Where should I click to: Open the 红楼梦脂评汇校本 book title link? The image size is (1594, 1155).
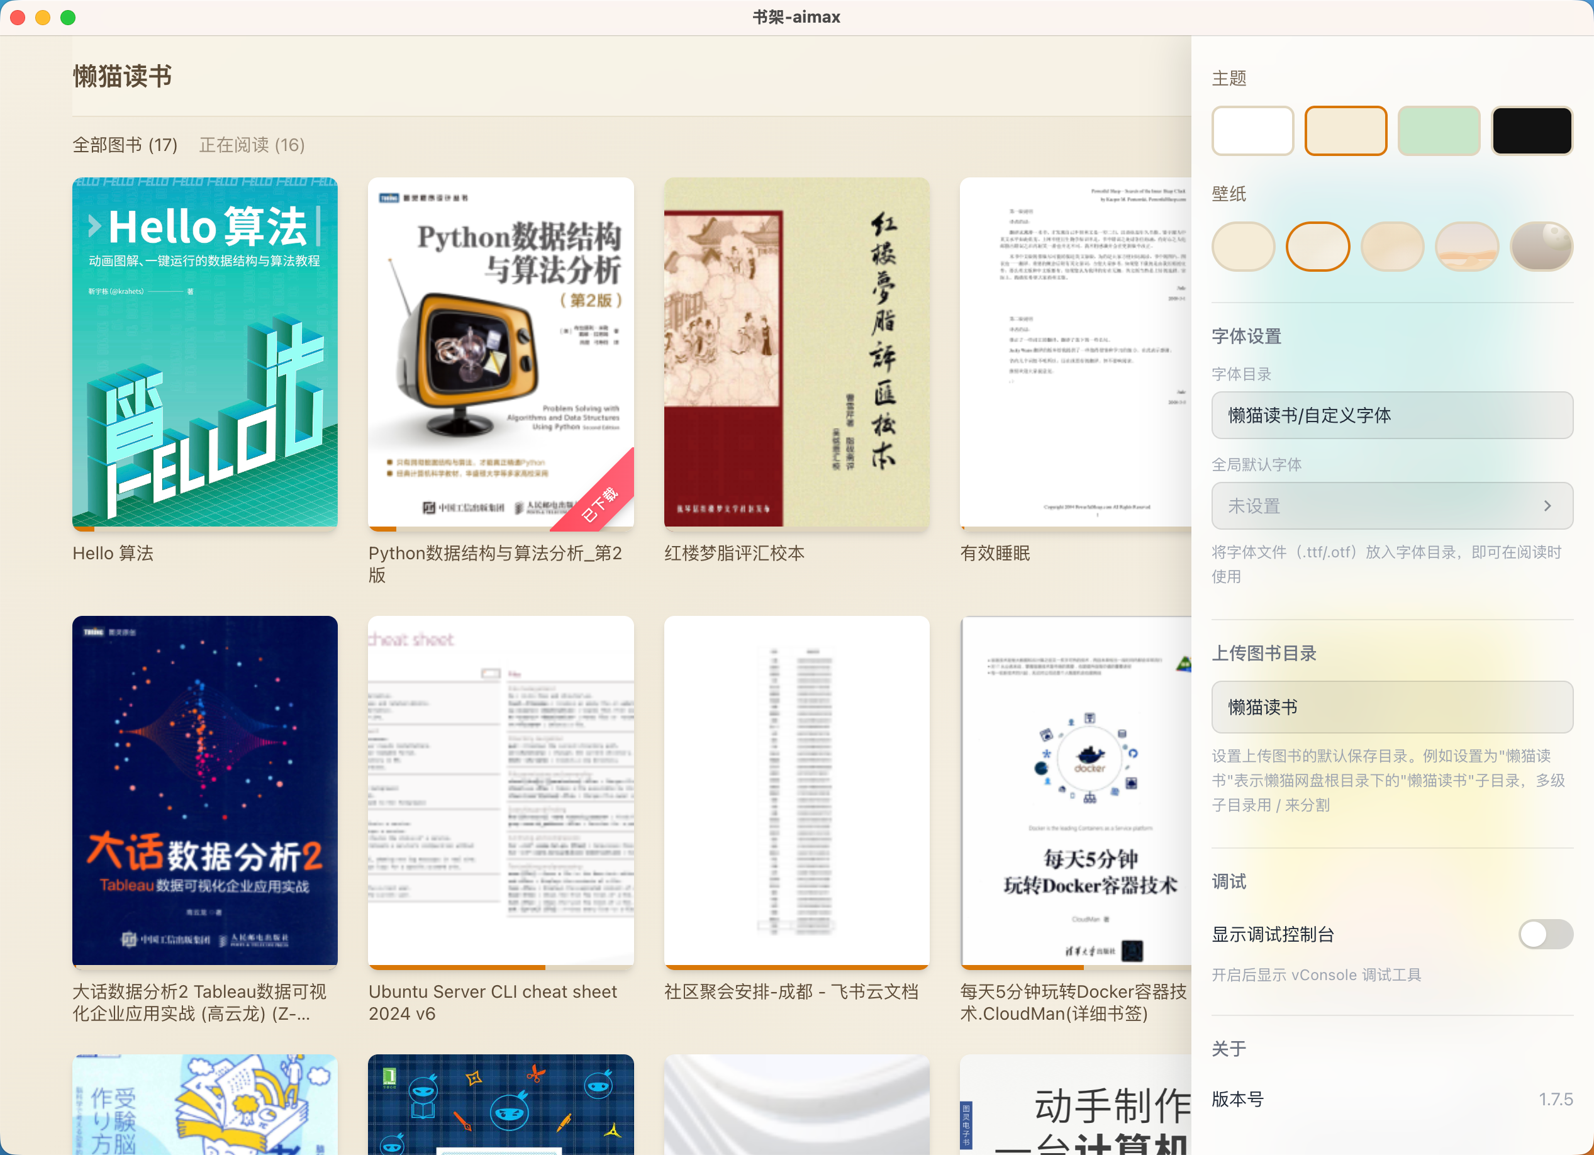(x=733, y=552)
